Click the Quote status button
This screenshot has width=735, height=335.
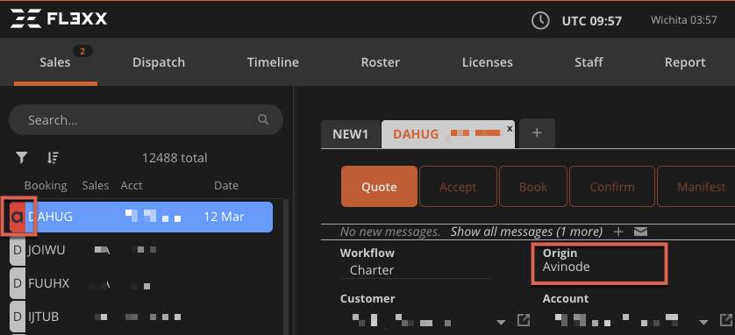click(x=379, y=187)
